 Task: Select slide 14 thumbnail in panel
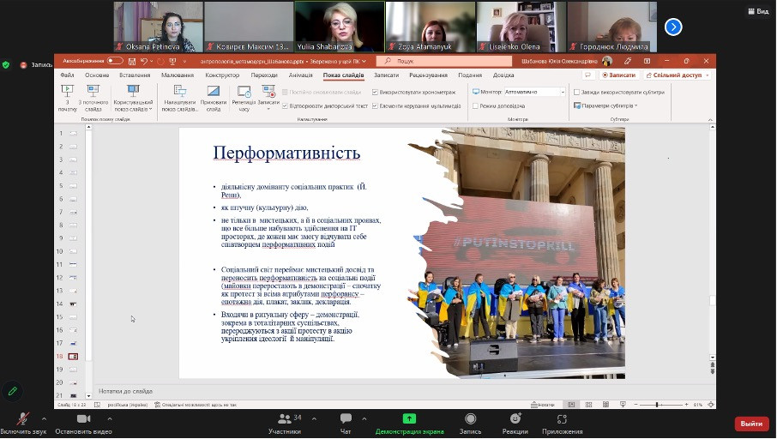(73, 304)
